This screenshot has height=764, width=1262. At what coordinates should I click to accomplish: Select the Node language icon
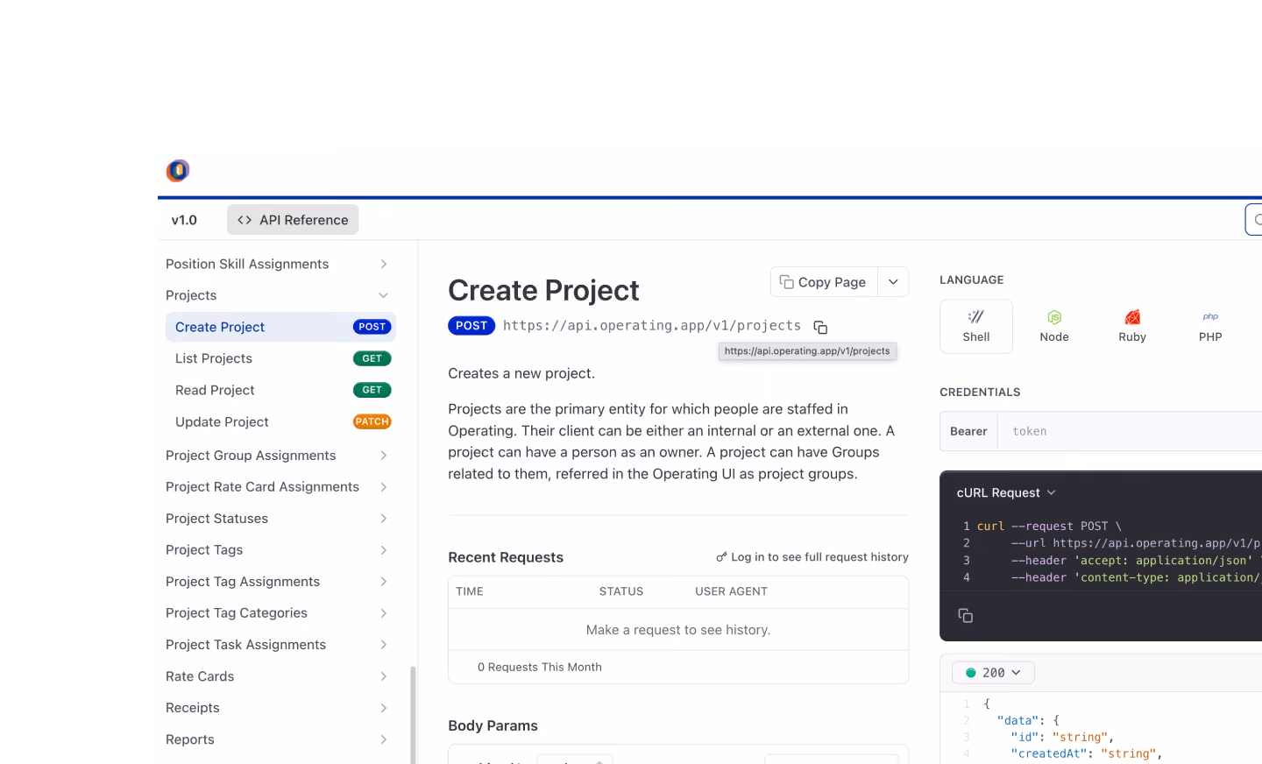[x=1053, y=326]
